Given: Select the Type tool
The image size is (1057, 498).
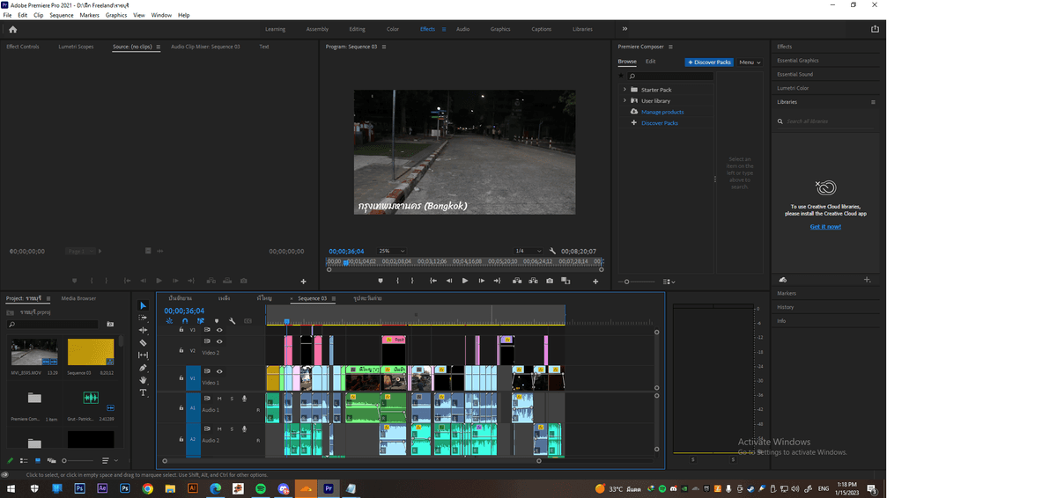Looking at the screenshot, I should click(144, 392).
